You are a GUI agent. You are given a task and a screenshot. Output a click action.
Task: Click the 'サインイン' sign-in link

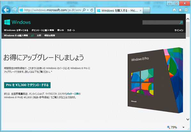[179, 30]
